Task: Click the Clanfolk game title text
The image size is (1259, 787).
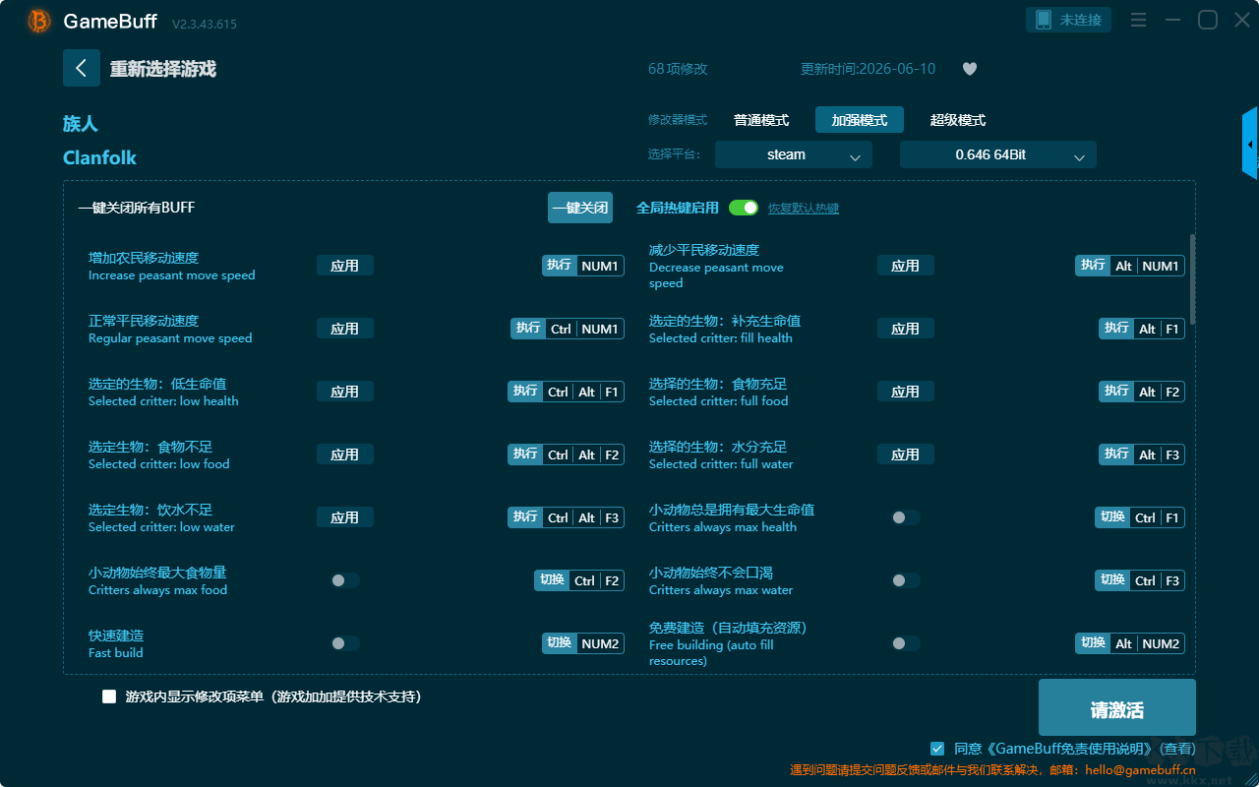Action: [99, 157]
